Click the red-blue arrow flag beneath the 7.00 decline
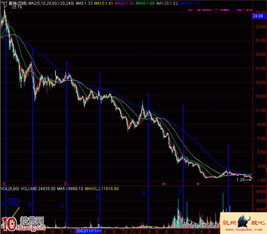 164,184
